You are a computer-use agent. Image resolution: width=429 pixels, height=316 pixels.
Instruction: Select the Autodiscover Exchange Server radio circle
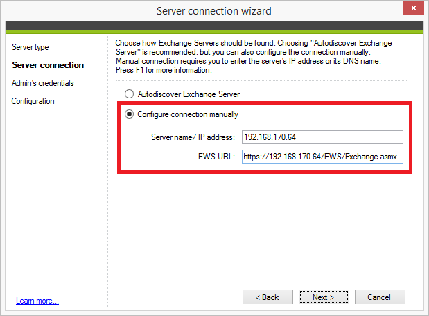[129, 94]
